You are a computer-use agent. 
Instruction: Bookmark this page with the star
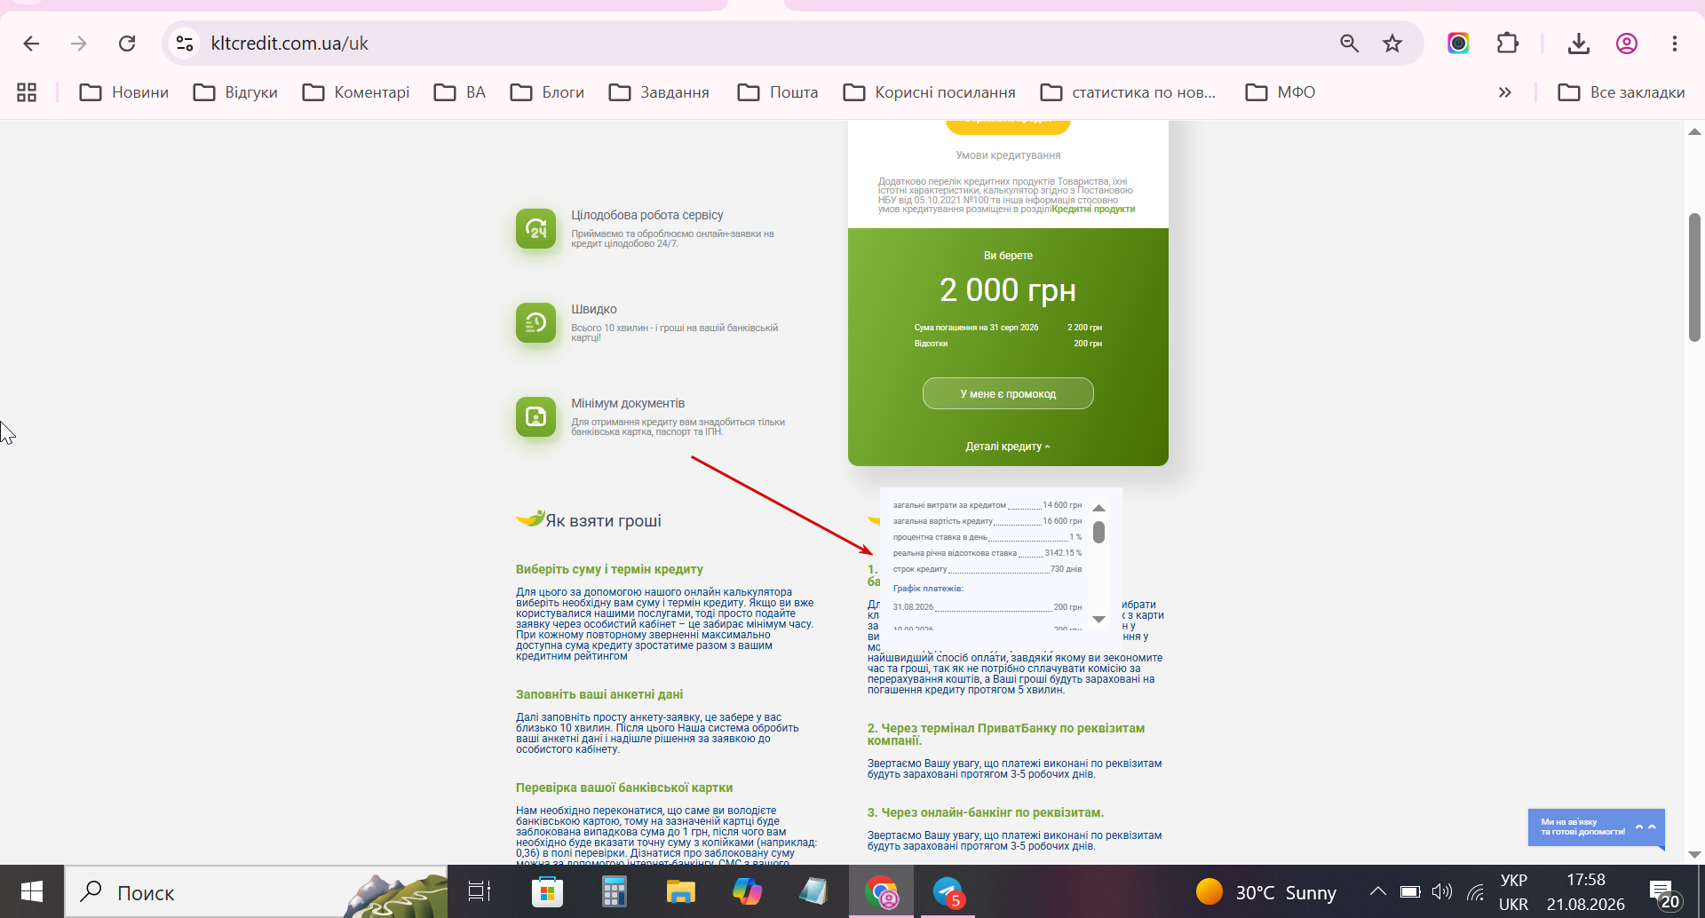pos(1392,44)
